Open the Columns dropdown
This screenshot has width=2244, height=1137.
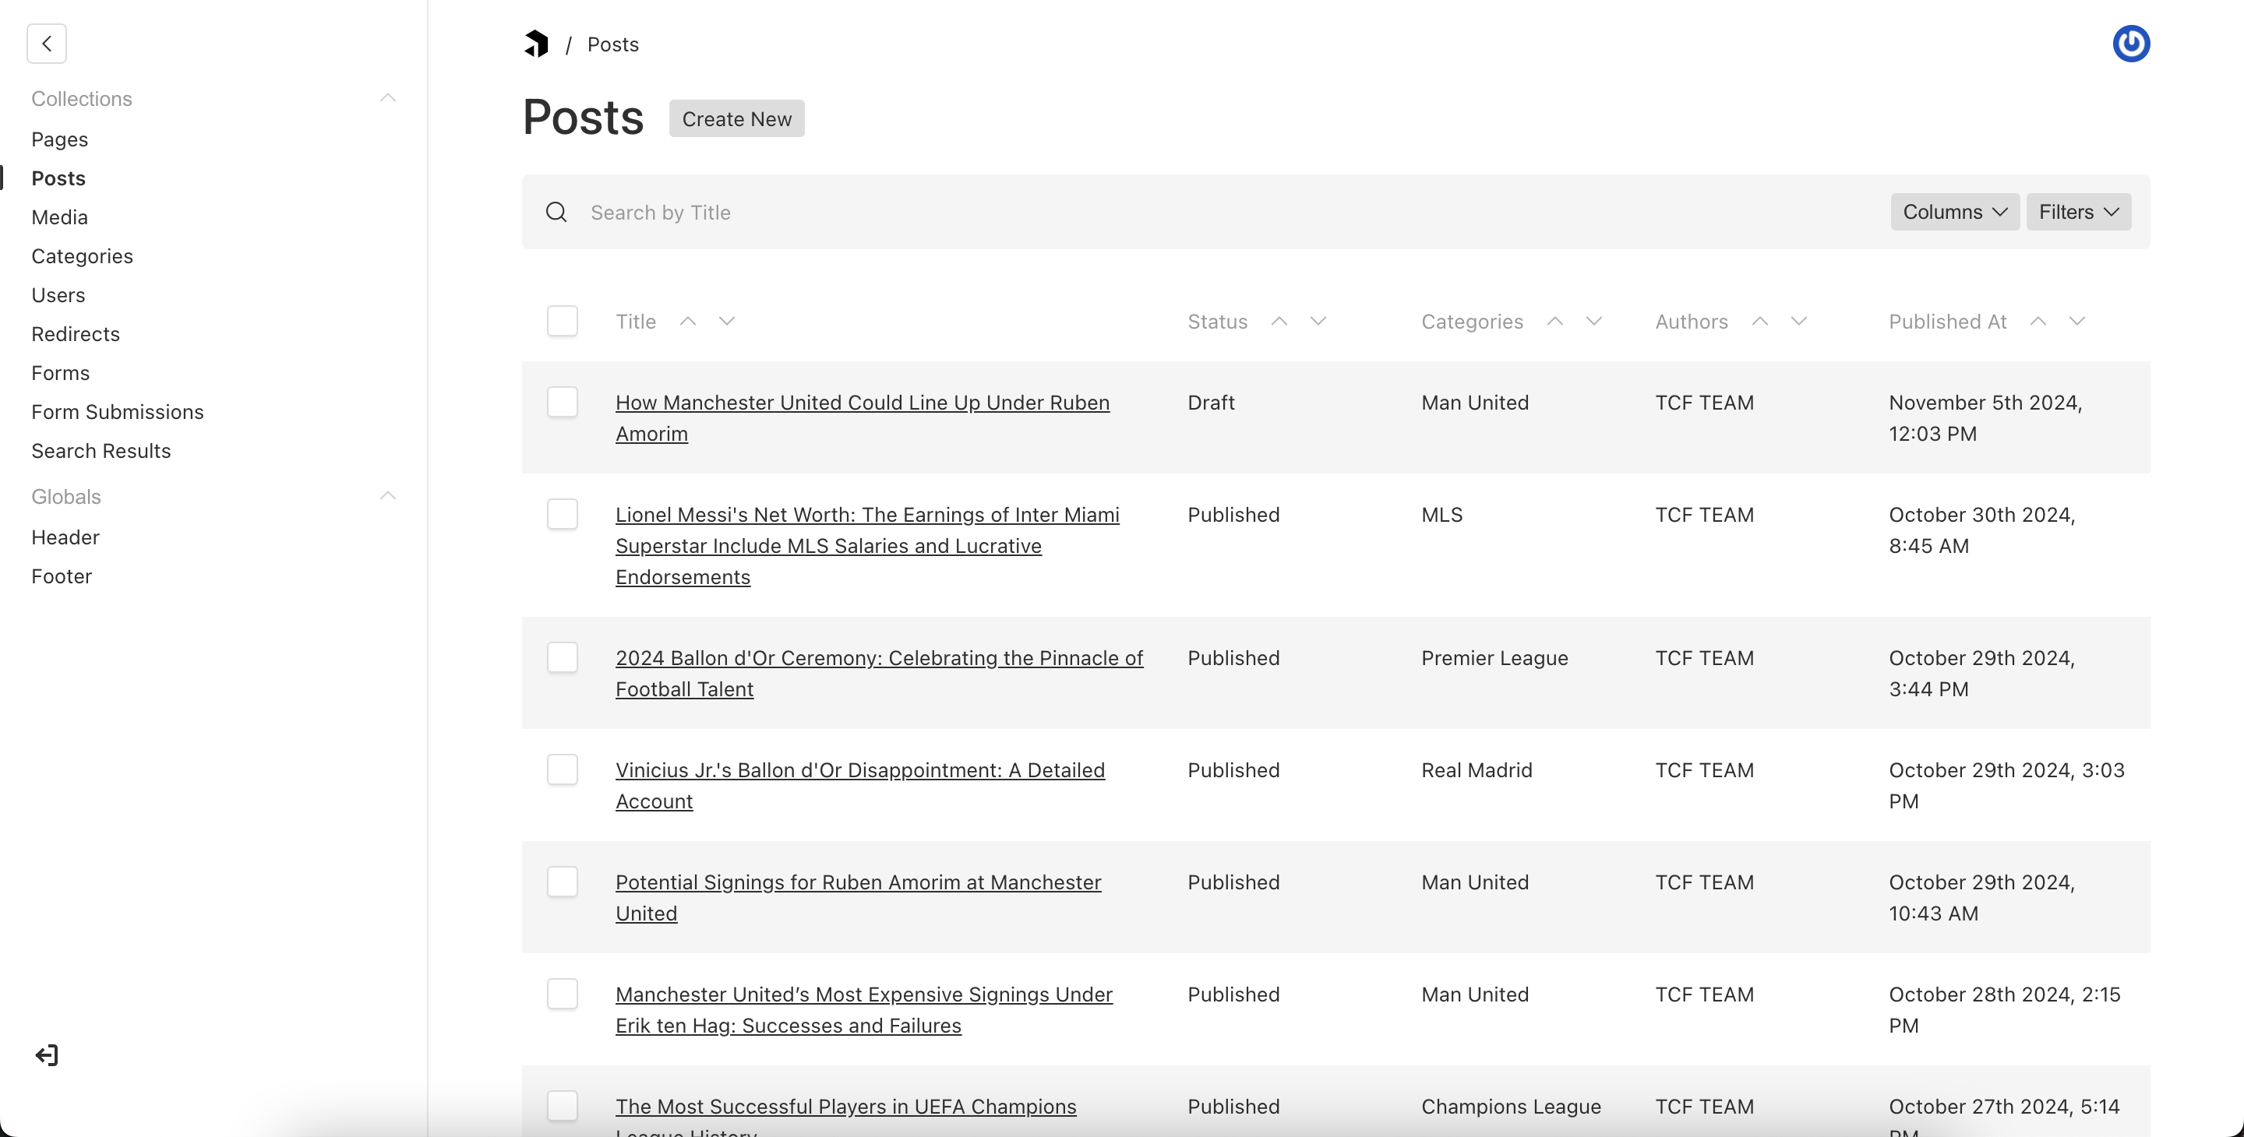point(1954,213)
